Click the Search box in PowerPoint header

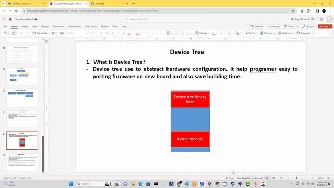pyautogui.click(x=163, y=19)
